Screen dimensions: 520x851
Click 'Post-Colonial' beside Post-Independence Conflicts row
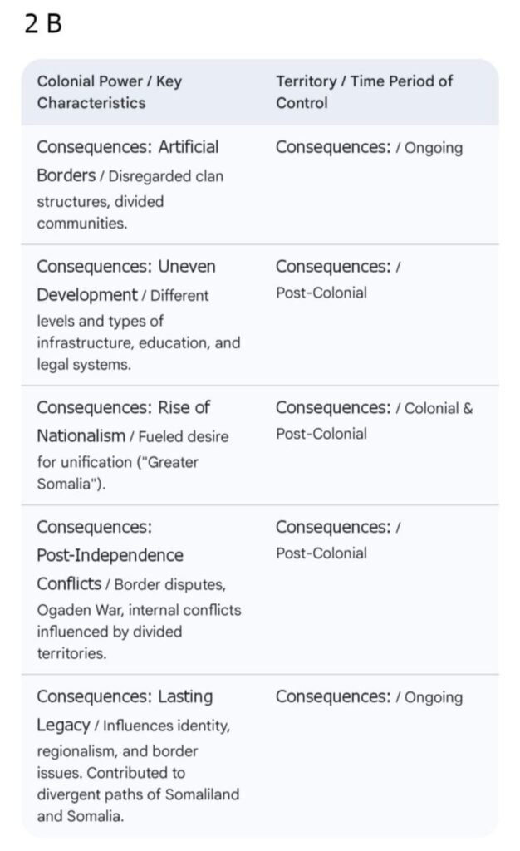[x=321, y=553]
